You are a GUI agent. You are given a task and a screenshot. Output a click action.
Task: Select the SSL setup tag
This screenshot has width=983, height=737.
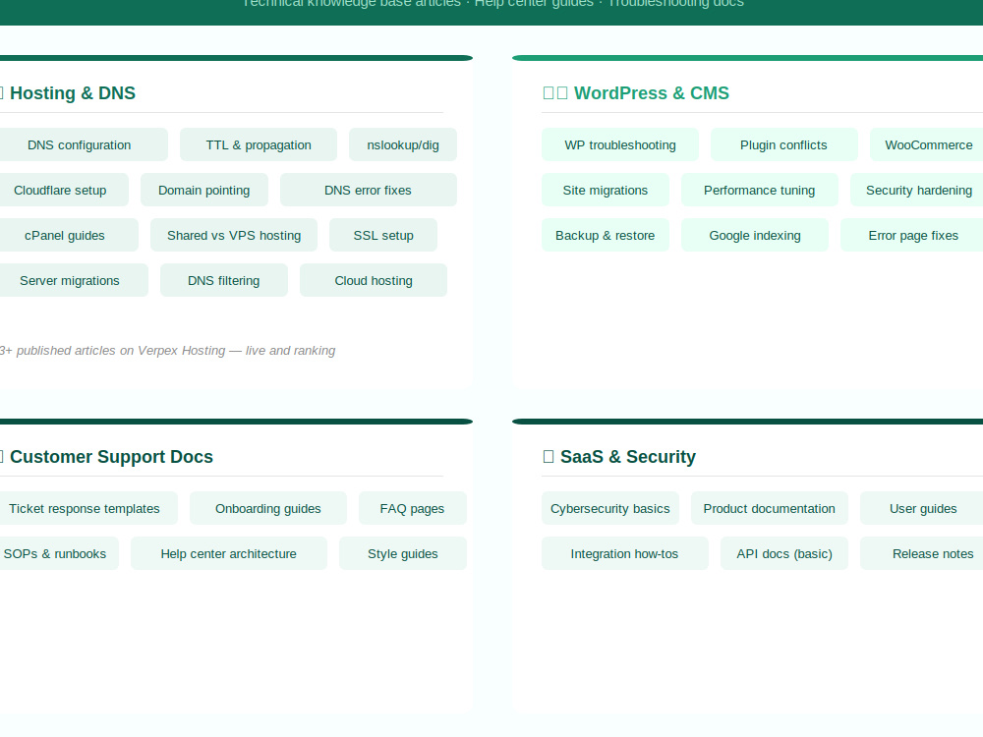pos(383,235)
